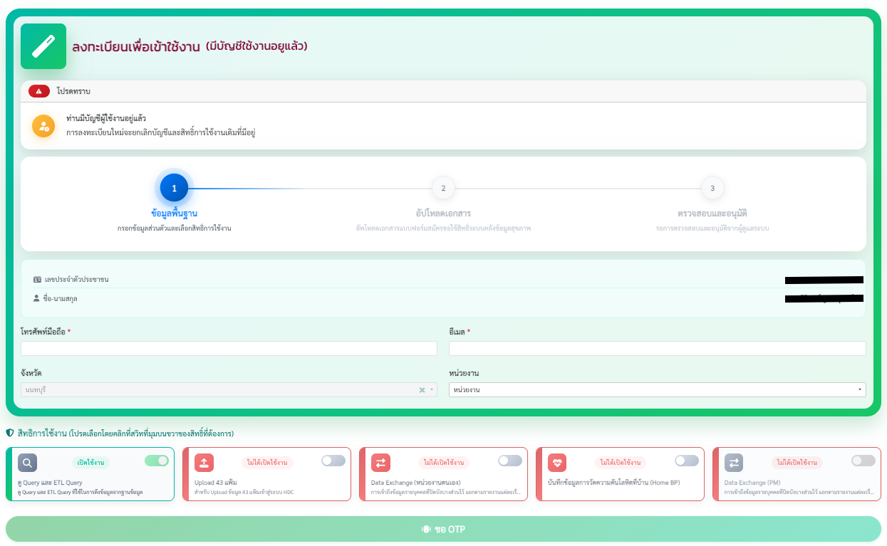Click the Upload 43 แฟ้ม card title
Image resolution: width=887 pixels, height=546 pixels.
[214, 483]
